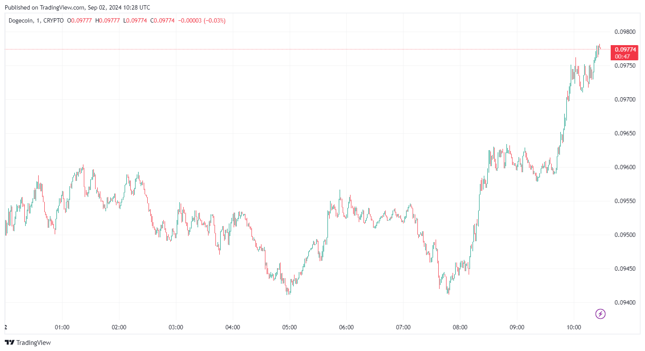645x351 pixels.
Task: Click the open value O0.09777
Action: click(79, 20)
